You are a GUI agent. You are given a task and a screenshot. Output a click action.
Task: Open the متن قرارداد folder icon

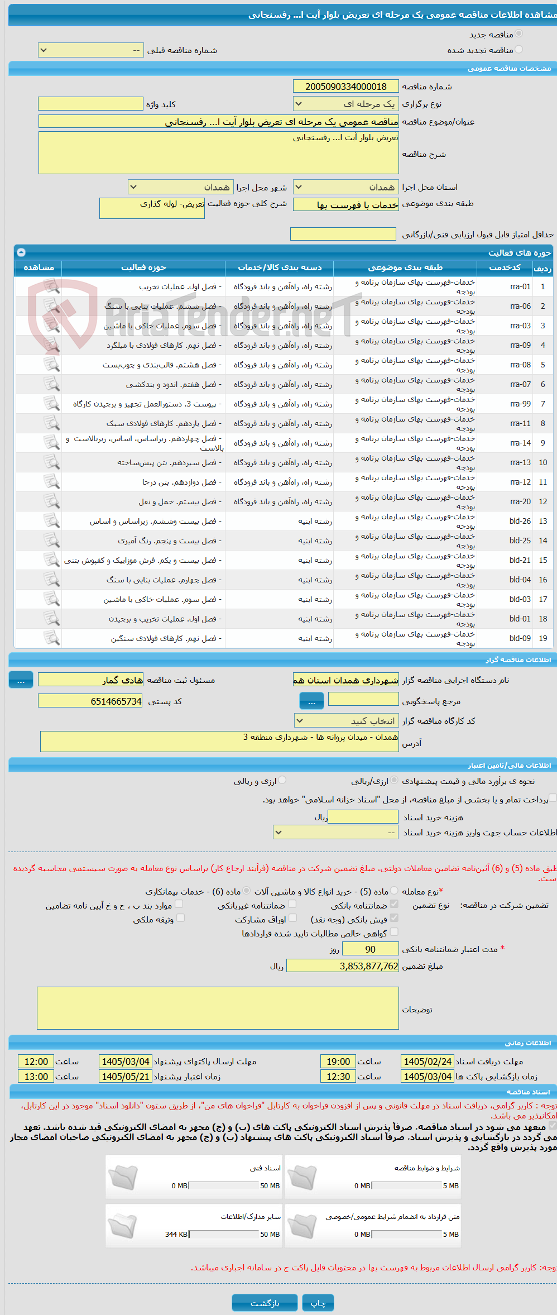pyautogui.click(x=302, y=1226)
